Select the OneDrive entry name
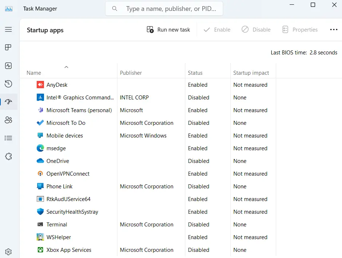Image resolution: width=342 pixels, height=258 pixels. coord(58,161)
